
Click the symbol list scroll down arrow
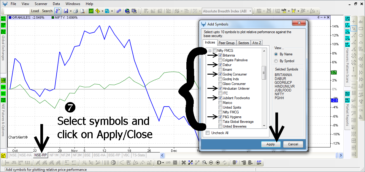pyautogui.click(x=264, y=126)
